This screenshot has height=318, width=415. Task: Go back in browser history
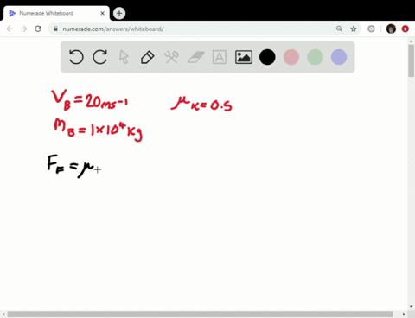coord(10,29)
